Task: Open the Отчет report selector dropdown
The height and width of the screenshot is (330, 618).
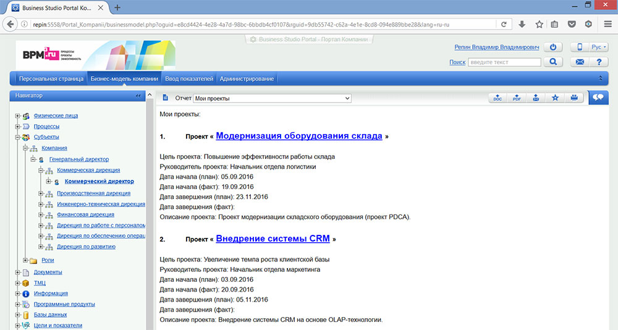Action: pyautogui.click(x=272, y=98)
